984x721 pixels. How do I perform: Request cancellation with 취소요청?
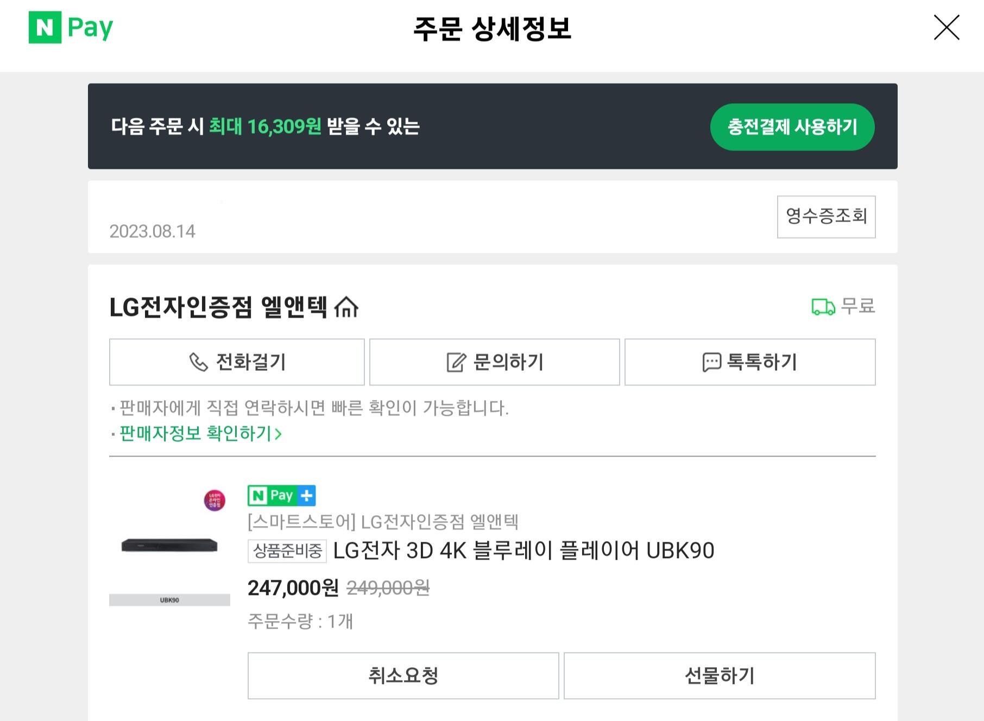(x=403, y=675)
